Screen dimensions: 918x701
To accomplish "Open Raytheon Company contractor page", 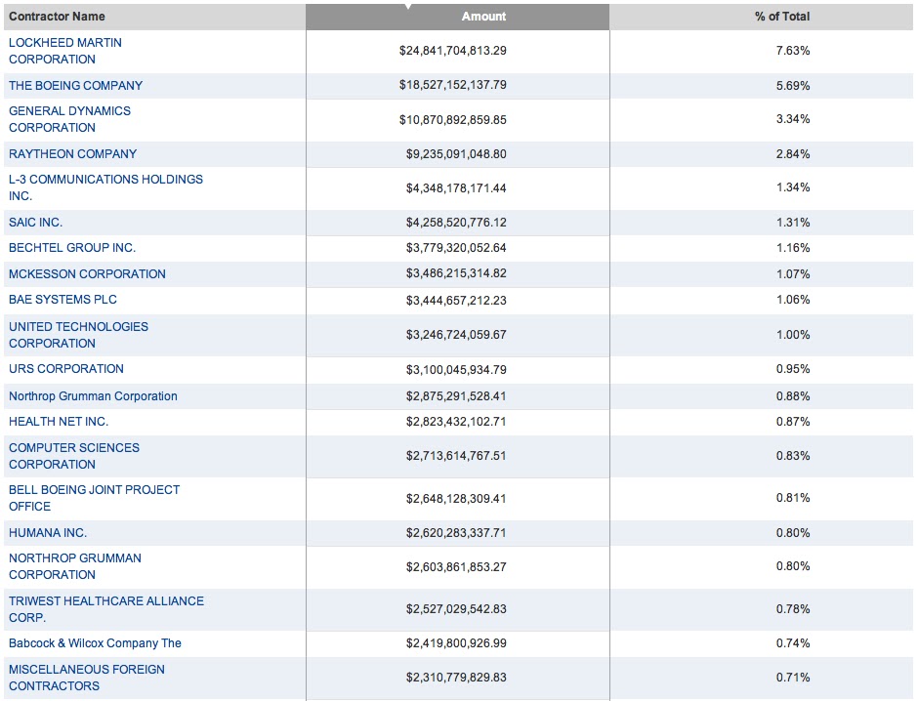I will point(72,154).
